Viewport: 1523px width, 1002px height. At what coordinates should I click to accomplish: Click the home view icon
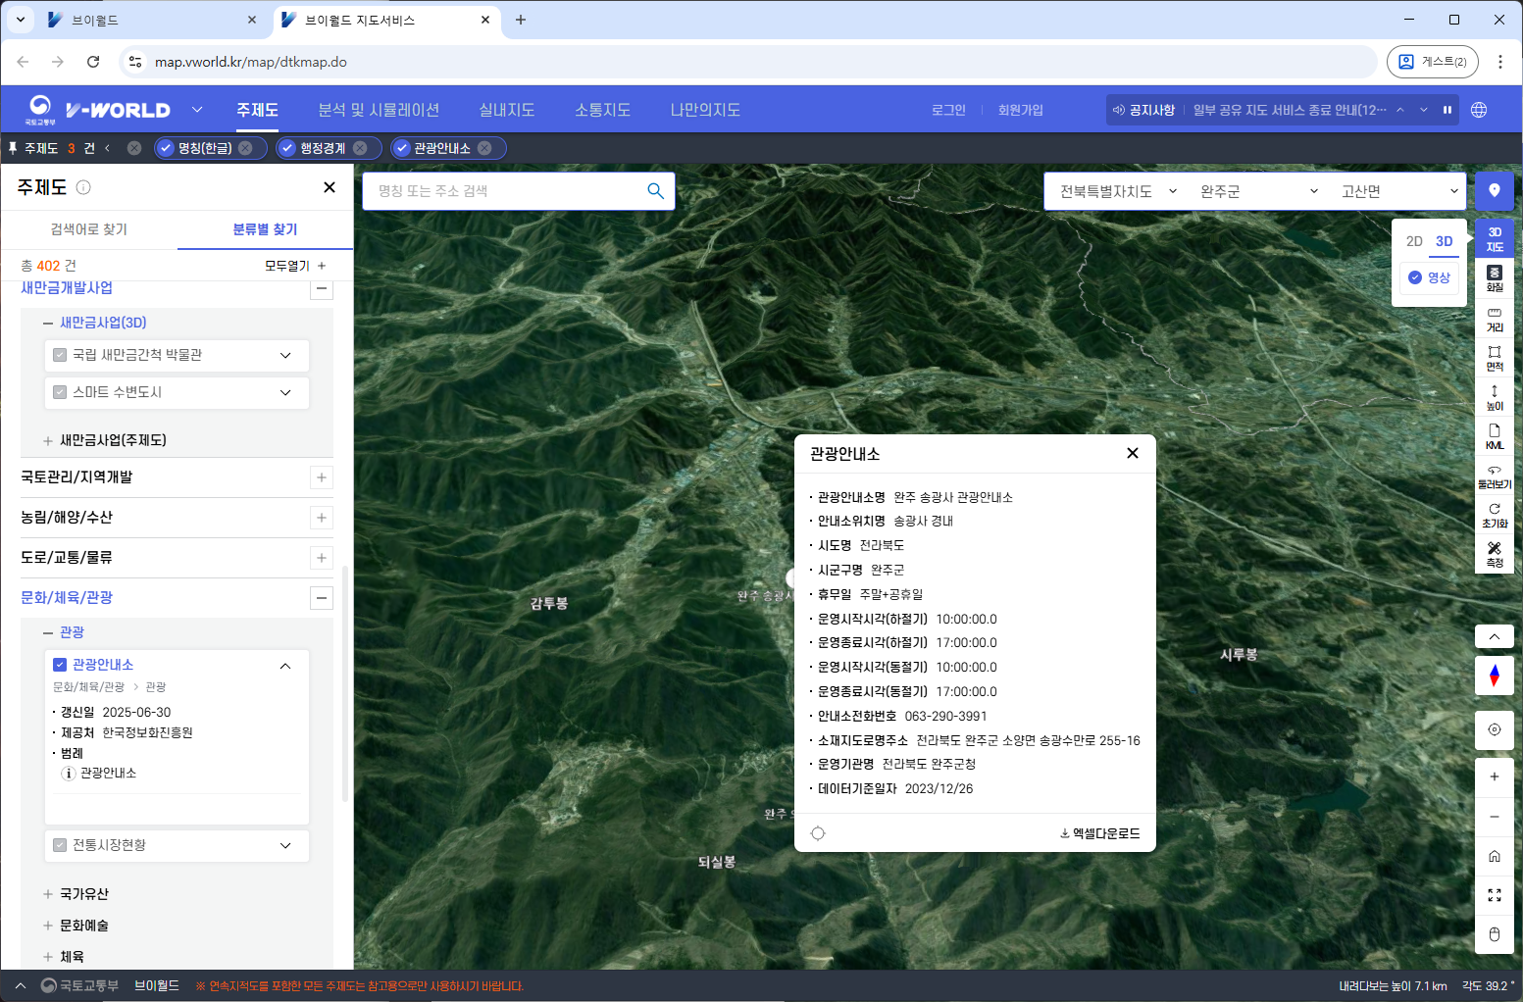(1494, 856)
